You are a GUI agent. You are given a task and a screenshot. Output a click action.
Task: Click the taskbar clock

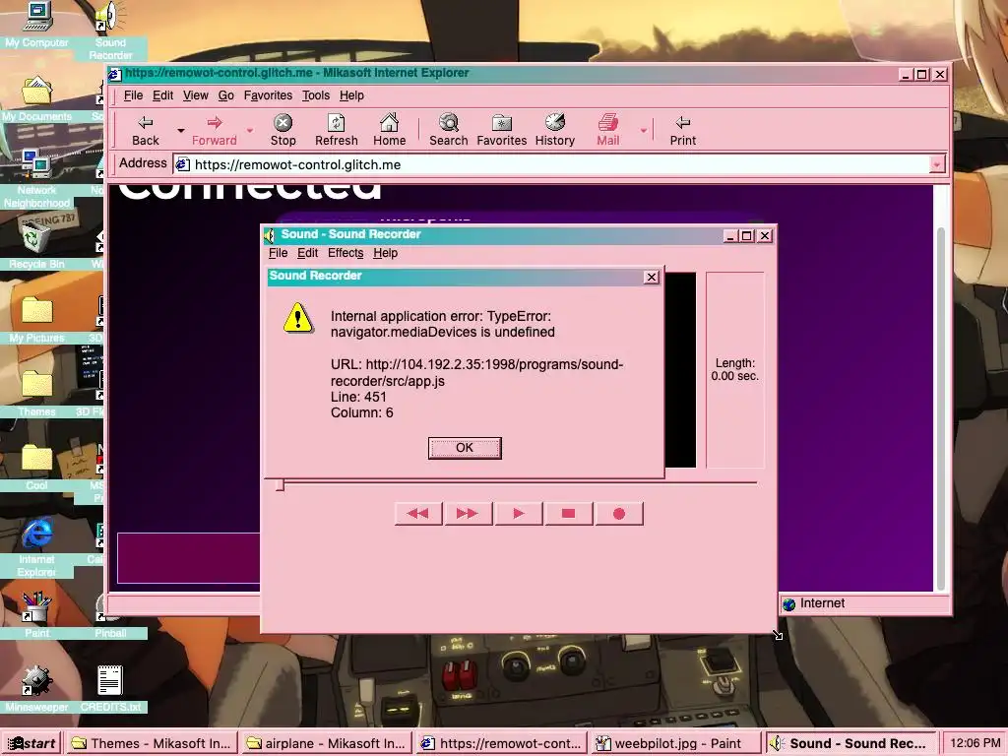coord(975,743)
